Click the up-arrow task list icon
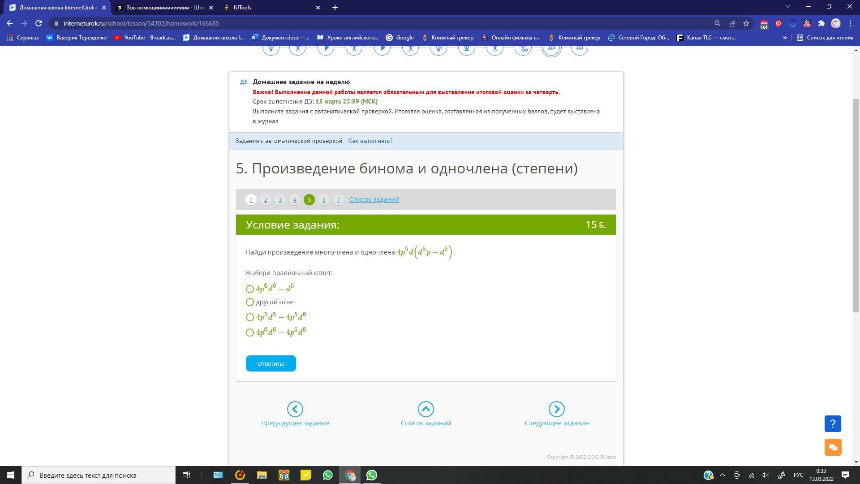Viewport: 860px width, 484px height. pyautogui.click(x=426, y=409)
